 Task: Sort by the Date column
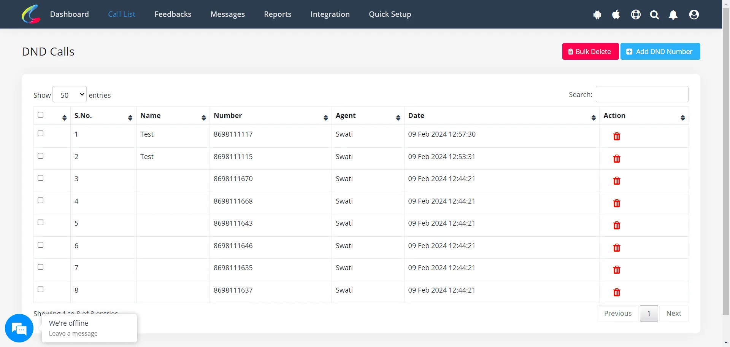pyautogui.click(x=501, y=116)
